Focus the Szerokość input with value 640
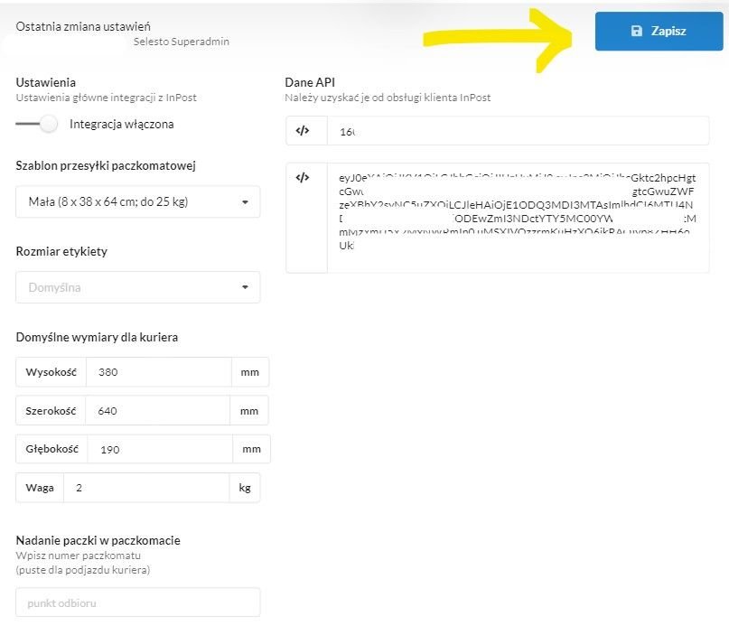Viewport: 729px width, 635px height. coord(157,410)
